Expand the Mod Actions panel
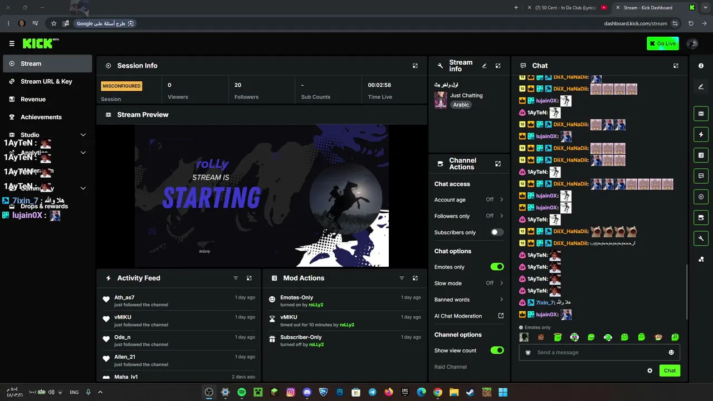This screenshot has width=713, height=401. pos(415,278)
